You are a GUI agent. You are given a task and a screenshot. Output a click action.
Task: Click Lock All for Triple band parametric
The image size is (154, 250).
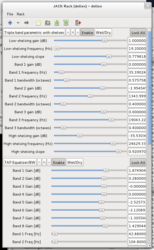point(138,32)
